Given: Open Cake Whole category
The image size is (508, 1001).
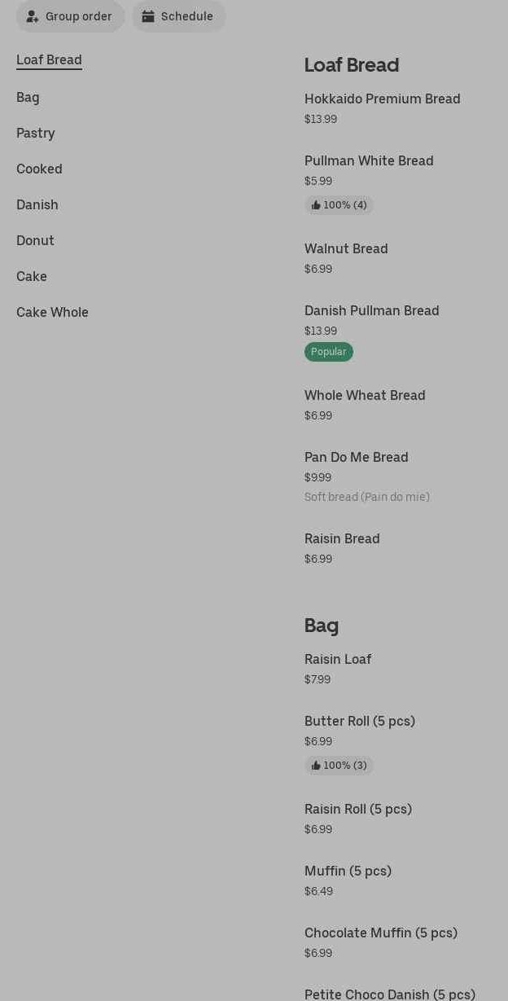Looking at the screenshot, I should pos(52,313).
